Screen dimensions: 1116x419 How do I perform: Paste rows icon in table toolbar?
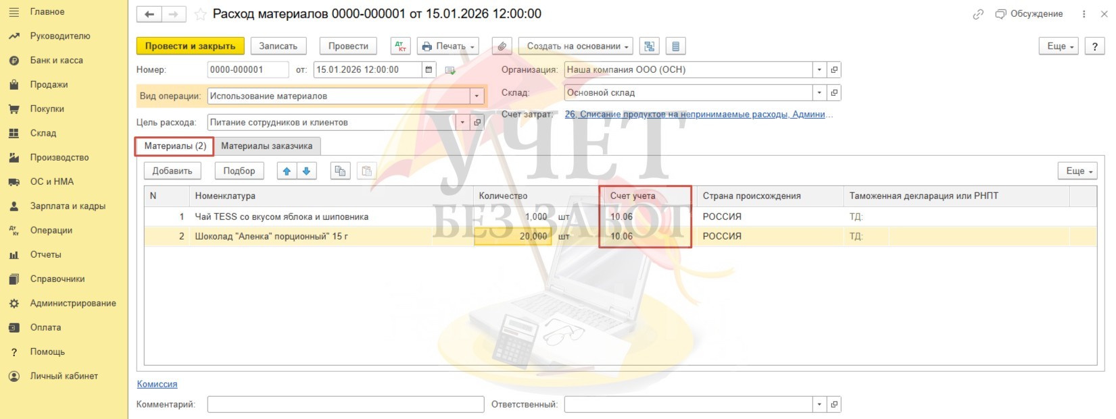tap(366, 171)
